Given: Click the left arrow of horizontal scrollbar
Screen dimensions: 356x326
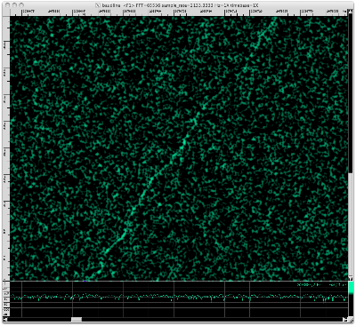Looking at the screenshot, I should pos(5,320).
